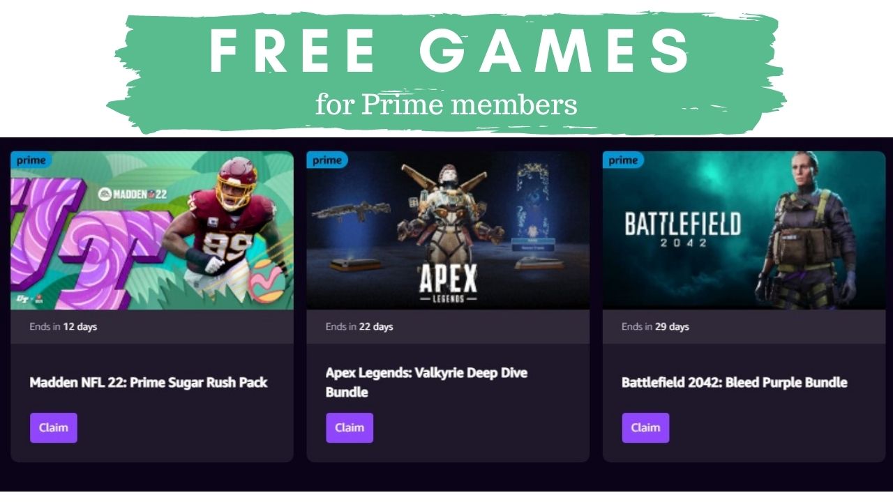The image size is (893, 502).
Task: Open Madden NFL 22: Prime Sugar Rush Pack title
Action: (149, 382)
